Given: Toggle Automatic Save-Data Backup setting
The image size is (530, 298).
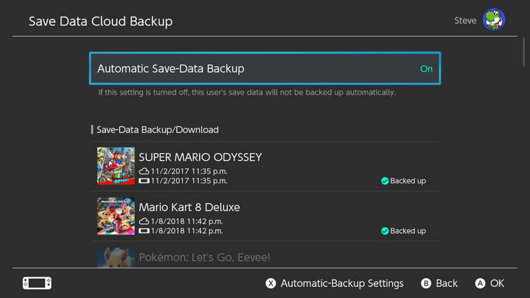Looking at the screenshot, I should pos(265,68).
